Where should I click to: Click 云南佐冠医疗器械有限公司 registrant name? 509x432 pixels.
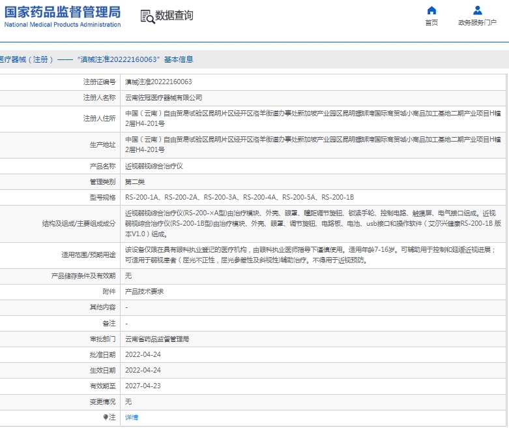click(x=164, y=97)
